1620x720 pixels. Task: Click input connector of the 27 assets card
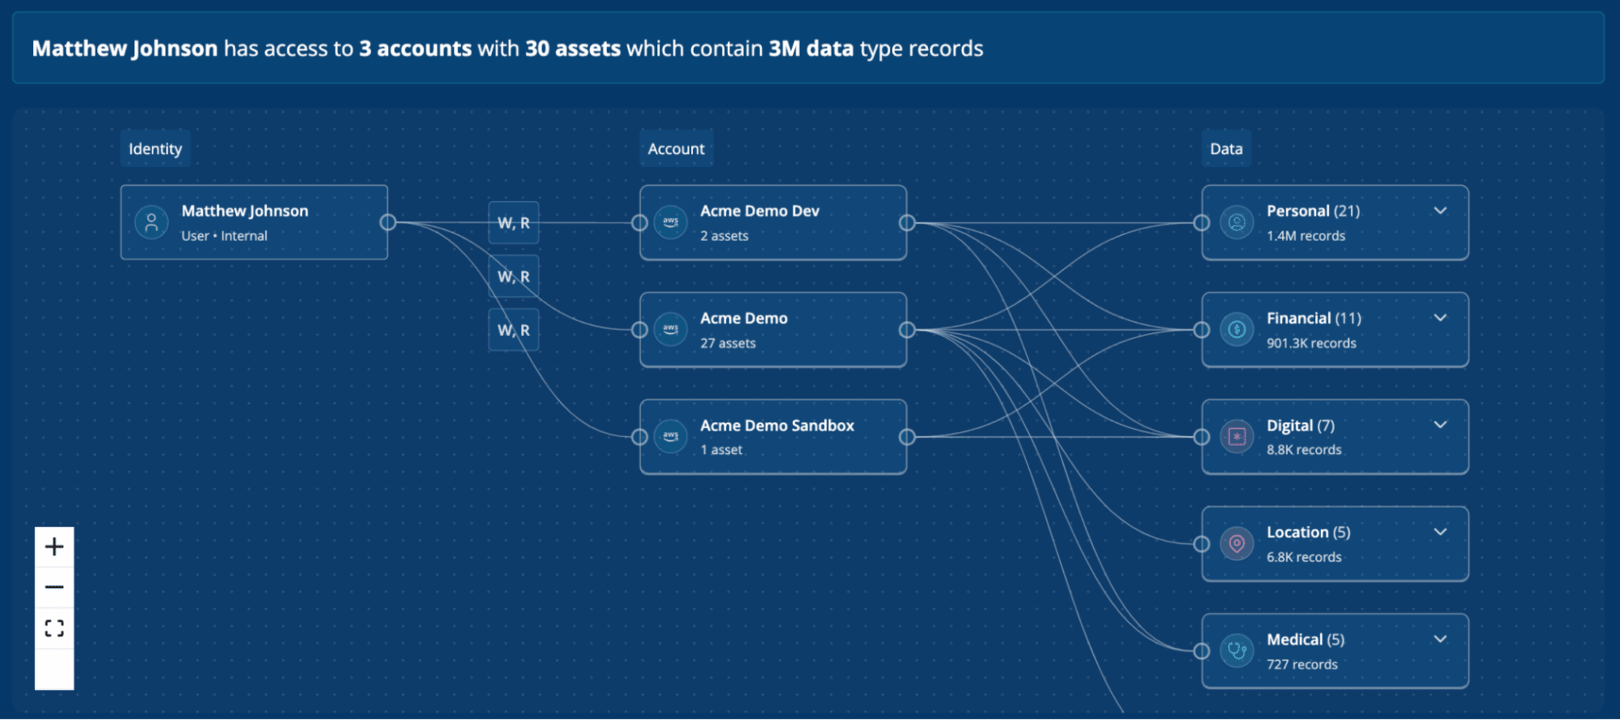pos(639,329)
